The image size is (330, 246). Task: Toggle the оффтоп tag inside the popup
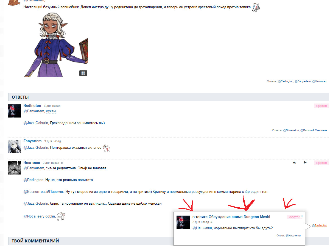pos(294,217)
